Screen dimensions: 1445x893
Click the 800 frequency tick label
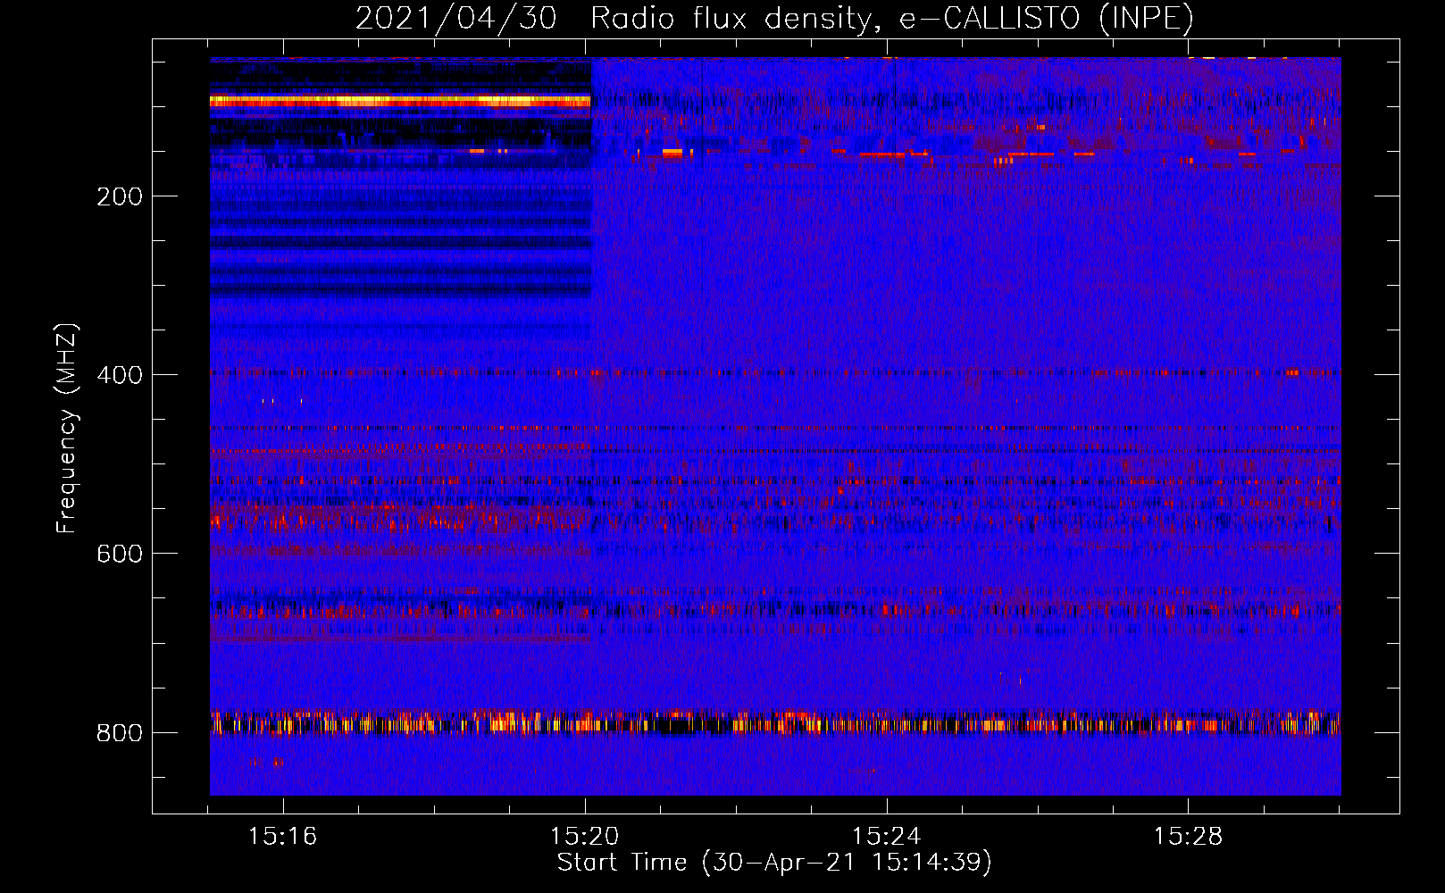(x=120, y=733)
